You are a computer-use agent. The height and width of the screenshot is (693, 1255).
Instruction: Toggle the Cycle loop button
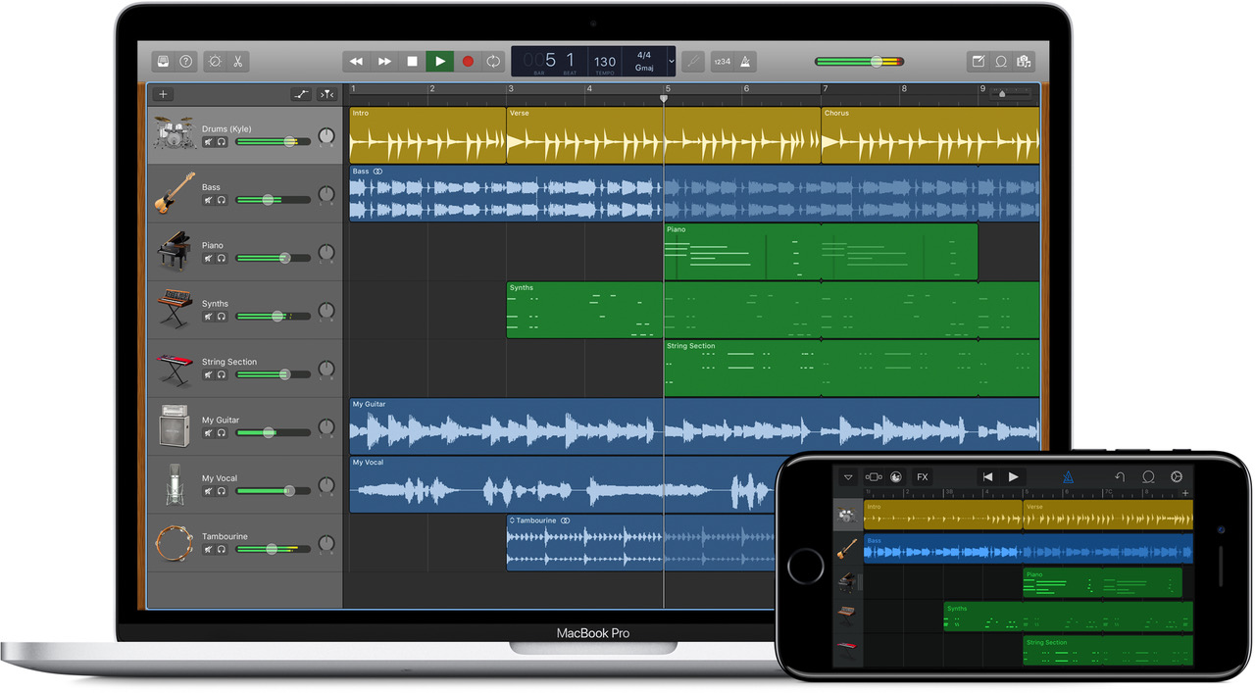493,62
